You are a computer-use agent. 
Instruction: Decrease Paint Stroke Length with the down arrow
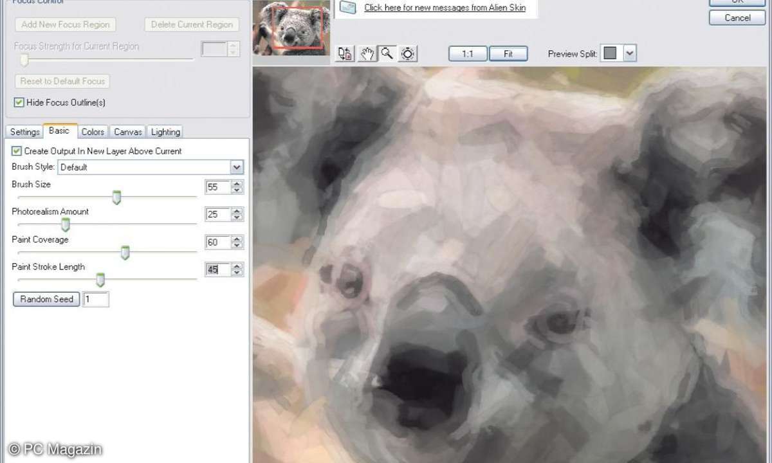click(x=237, y=273)
